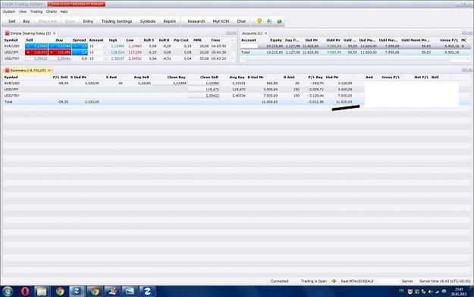Click the Symbols toolbar button

point(148,21)
